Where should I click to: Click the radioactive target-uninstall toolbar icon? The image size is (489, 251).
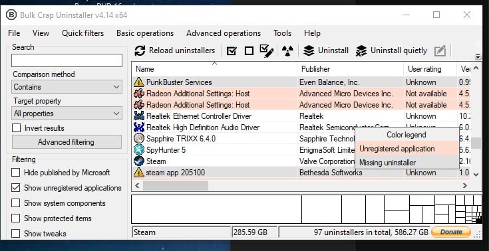(x=287, y=50)
